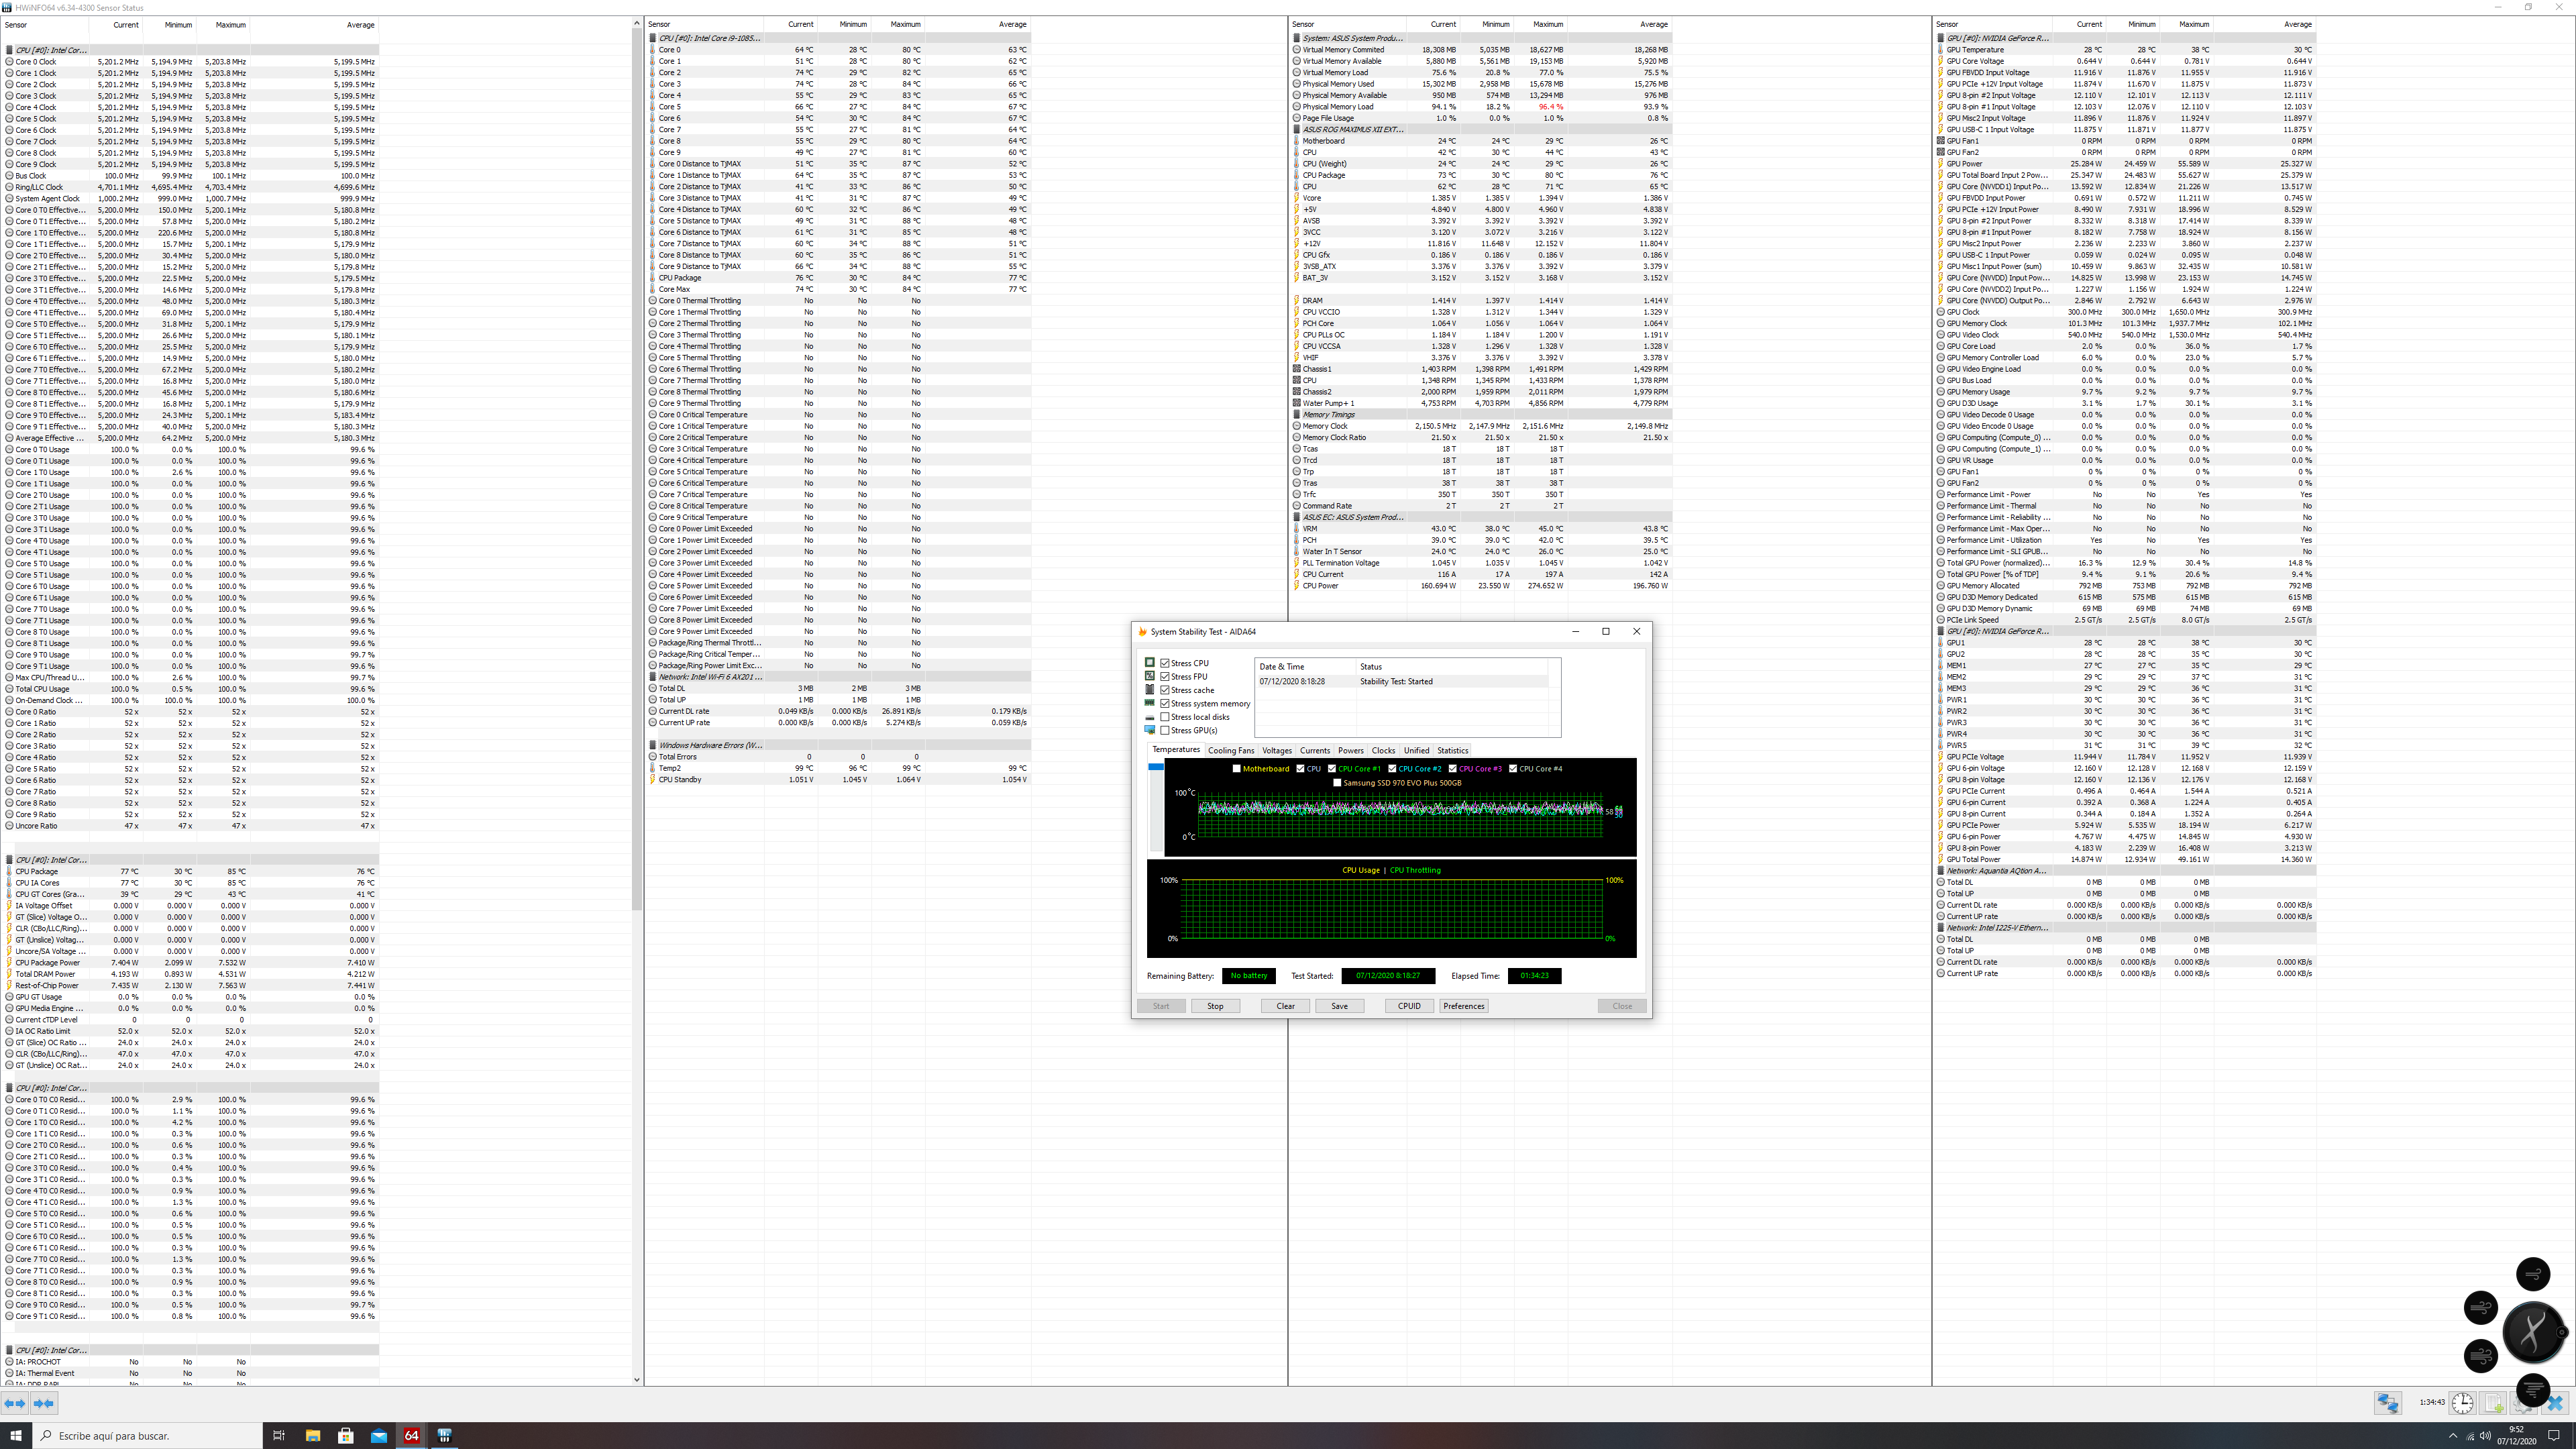Click the logging sheet with plus icon
Viewport: 2576px width, 1449px height.
click(x=2492, y=1403)
